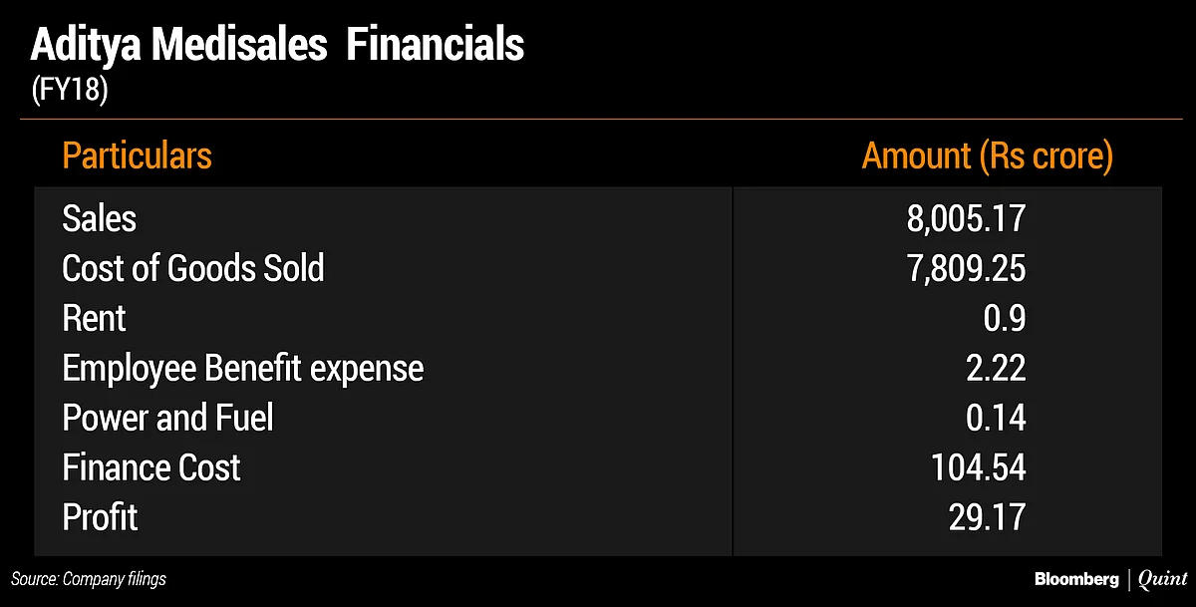Click the Bloomberg Quint logo
Viewport: 1196px width, 607px height.
coord(1110,579)
